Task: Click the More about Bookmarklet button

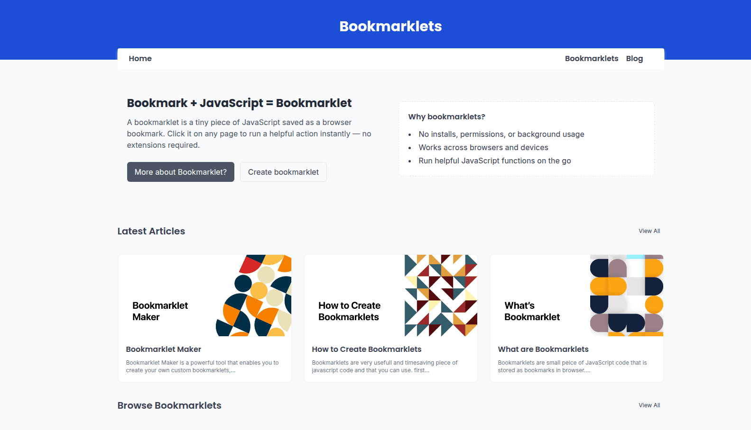Action: tap(180, 171)
